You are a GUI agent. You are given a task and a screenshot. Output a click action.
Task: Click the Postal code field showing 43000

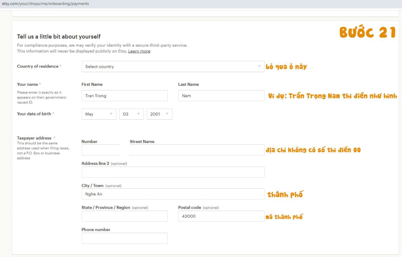coord(221,216)
